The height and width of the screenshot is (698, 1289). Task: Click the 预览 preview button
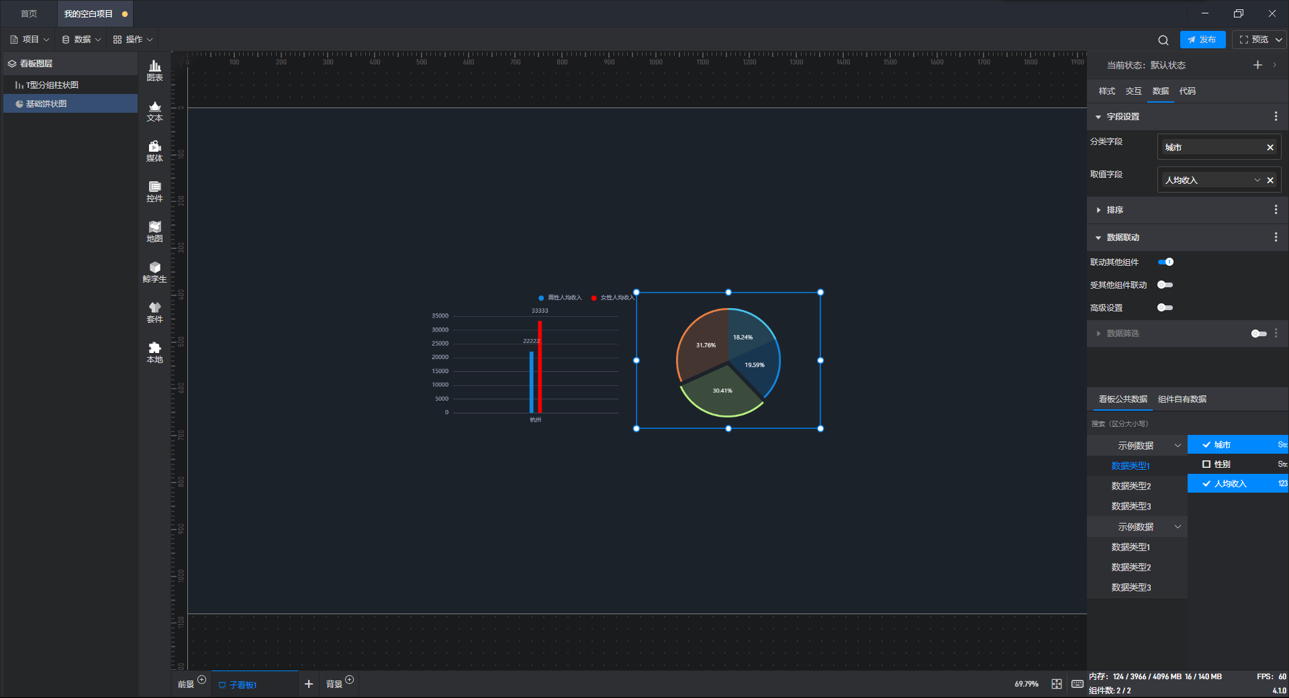1253,40
